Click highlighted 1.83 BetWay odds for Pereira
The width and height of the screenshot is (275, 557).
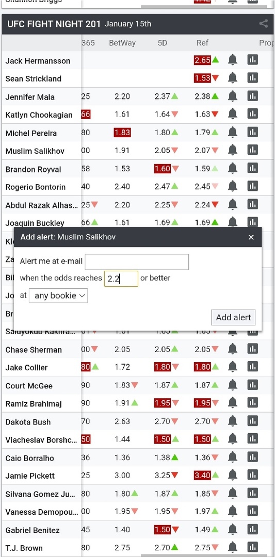pos(122,133)
